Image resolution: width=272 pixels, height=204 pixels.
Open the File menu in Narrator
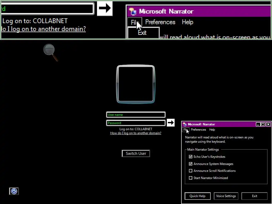[x=185, y=130]
